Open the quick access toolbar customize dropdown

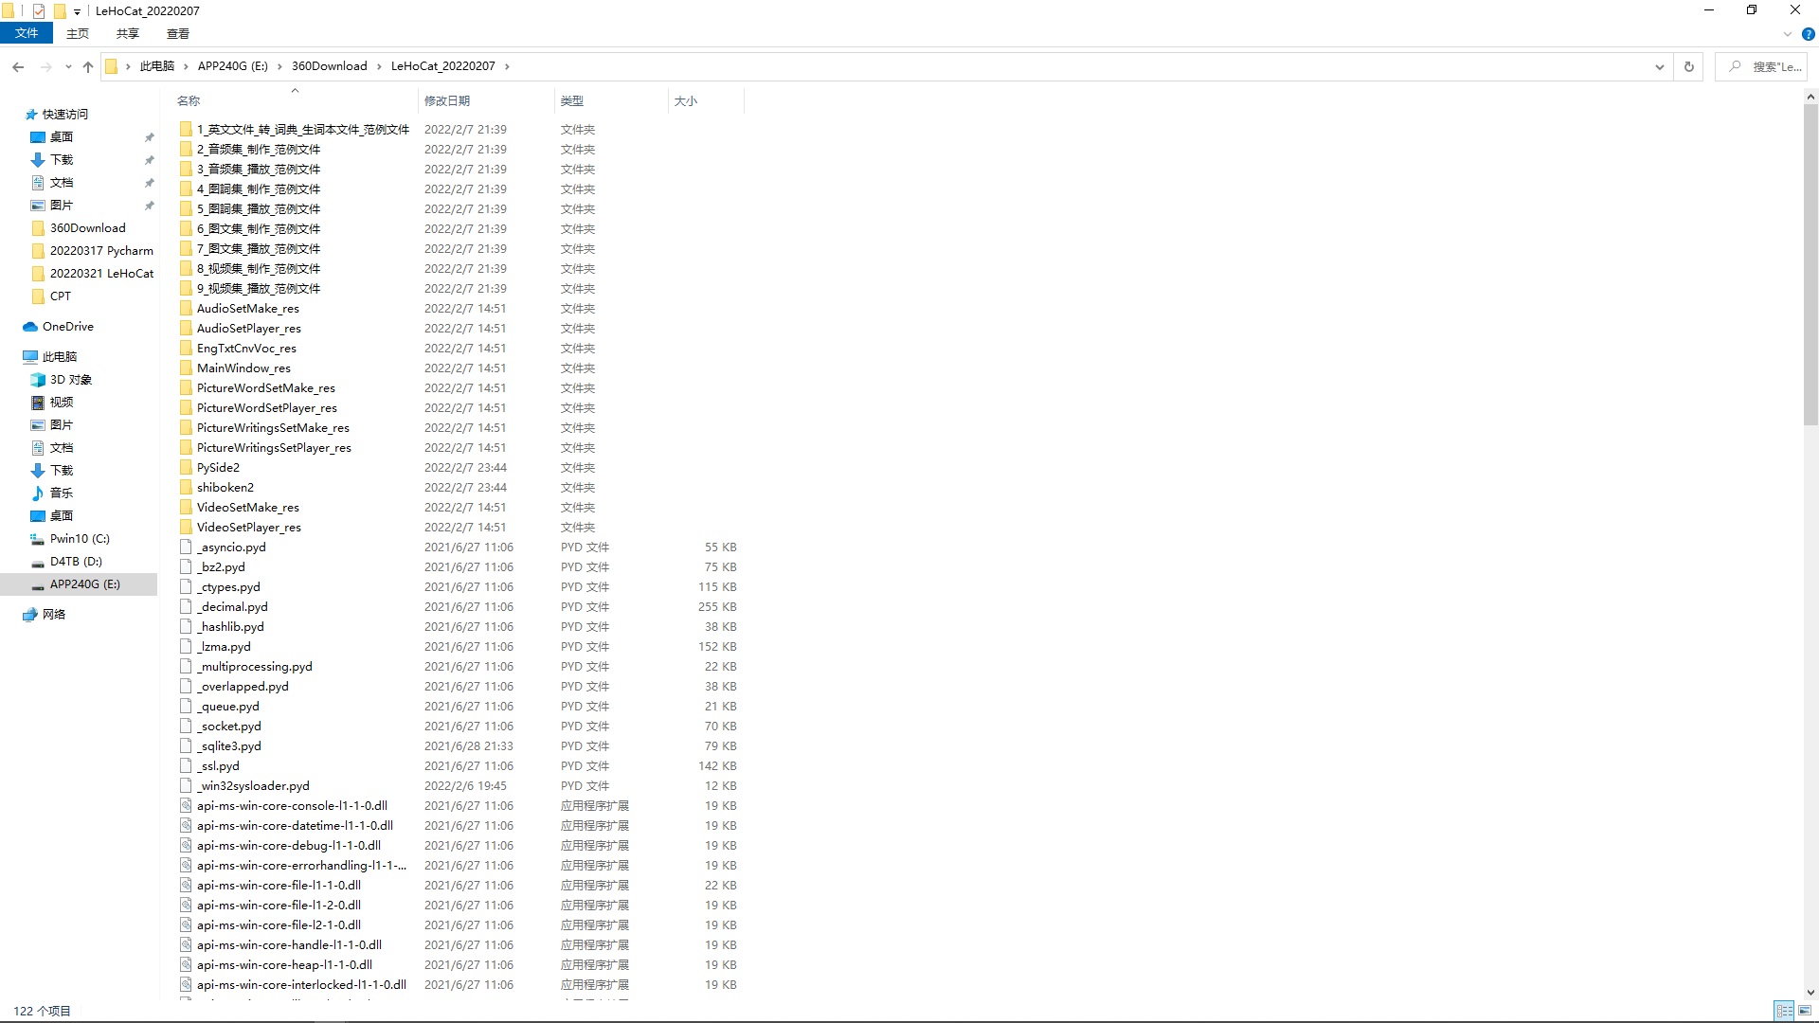tap(77, 12)
